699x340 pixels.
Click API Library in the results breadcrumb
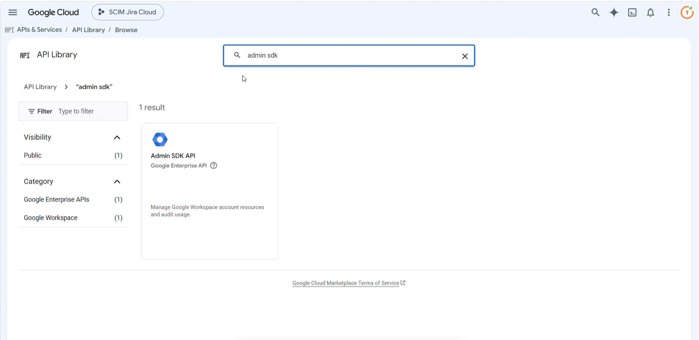click(x=40, y=87)
